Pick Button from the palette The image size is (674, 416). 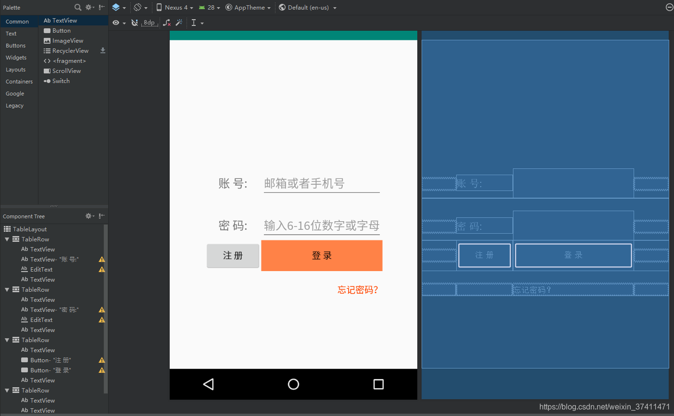pos(73,31)
